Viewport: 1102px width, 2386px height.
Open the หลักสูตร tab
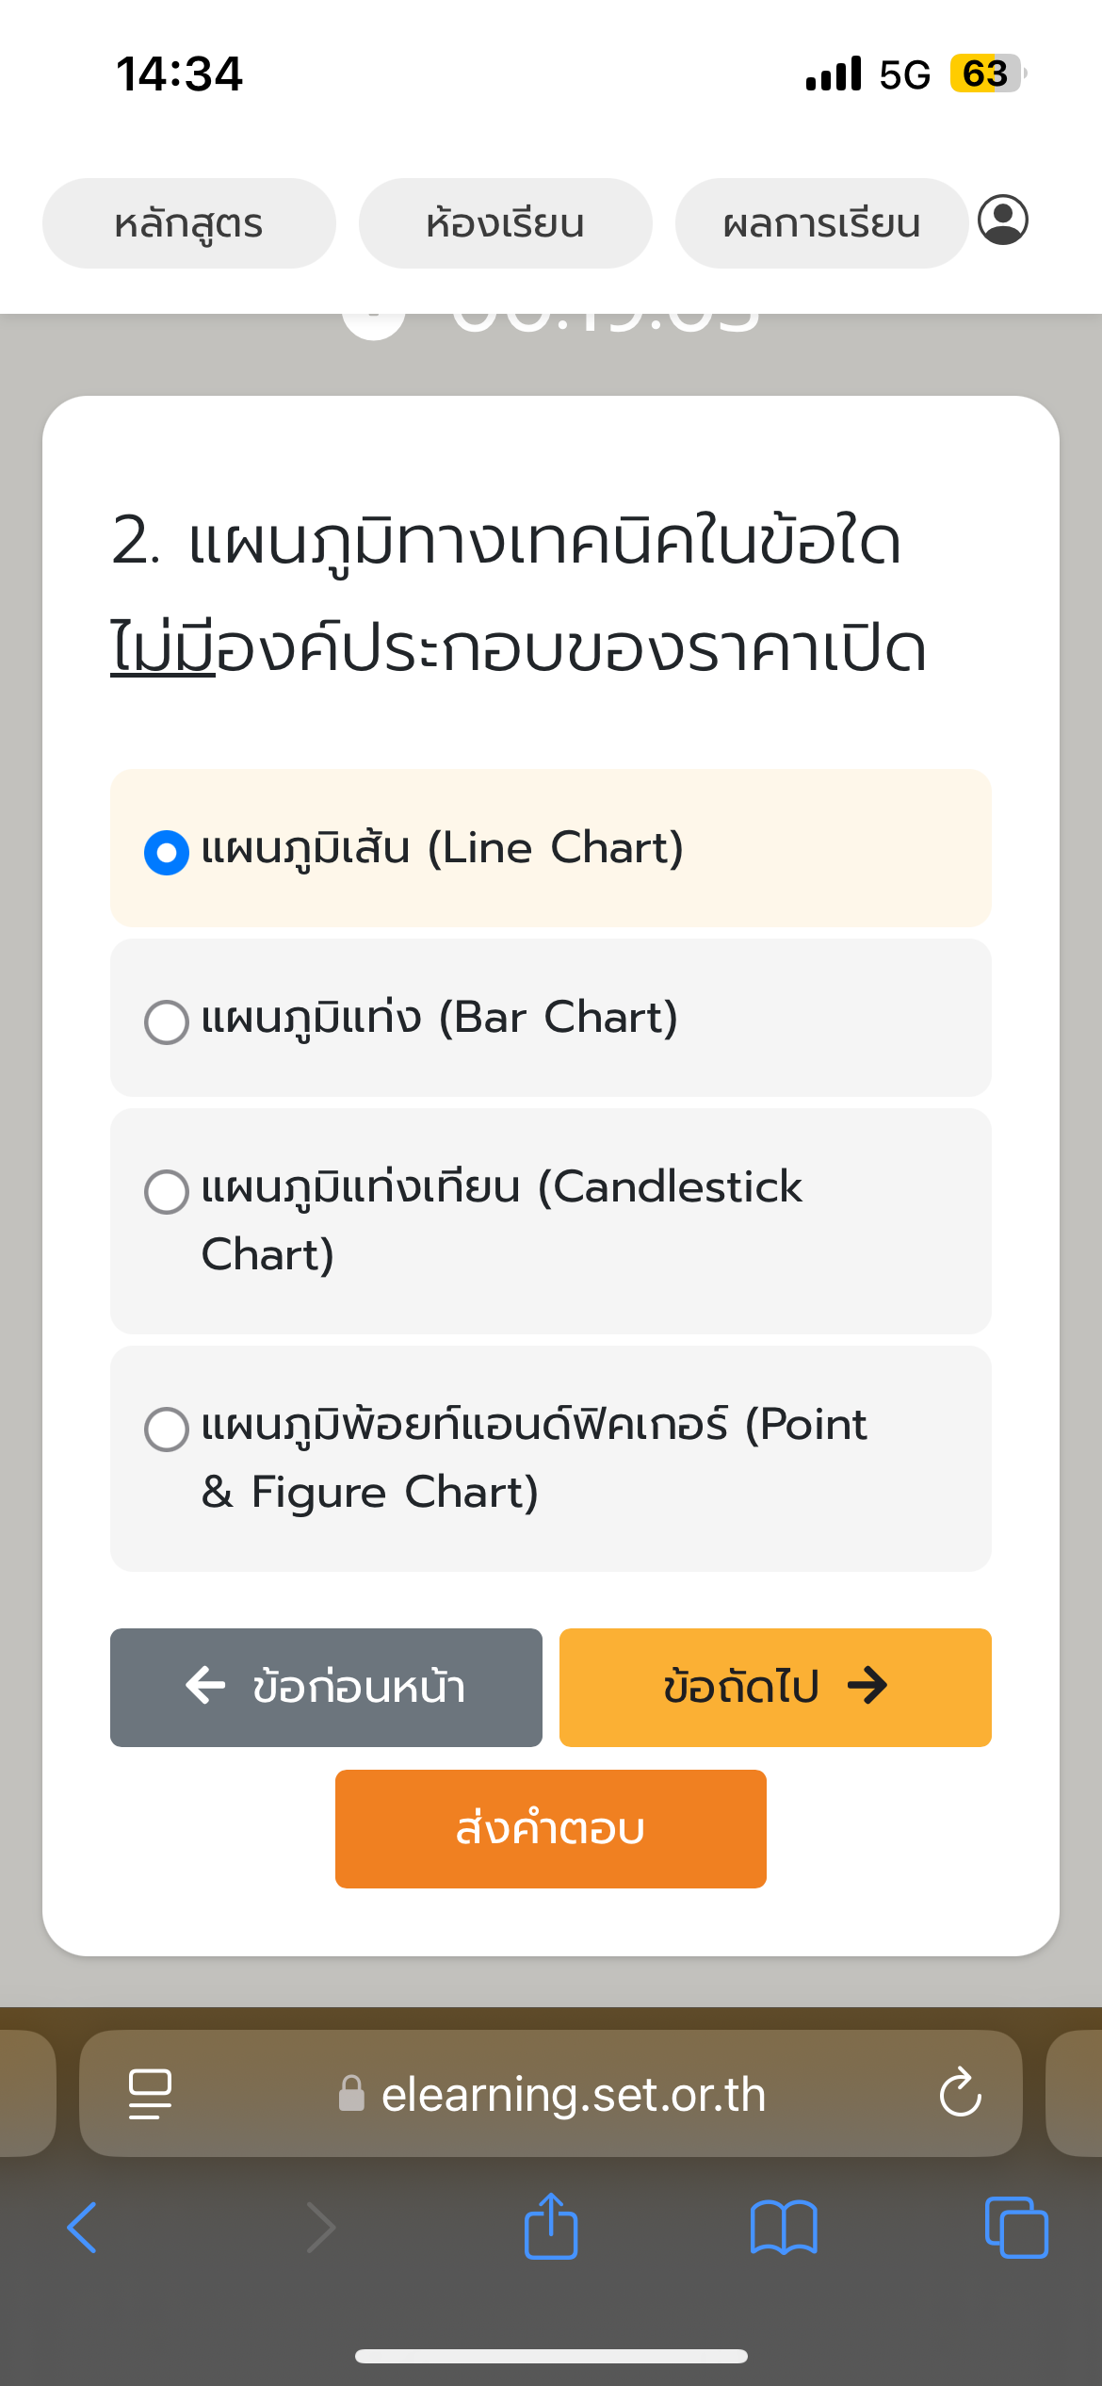click(x=188, y=223)
